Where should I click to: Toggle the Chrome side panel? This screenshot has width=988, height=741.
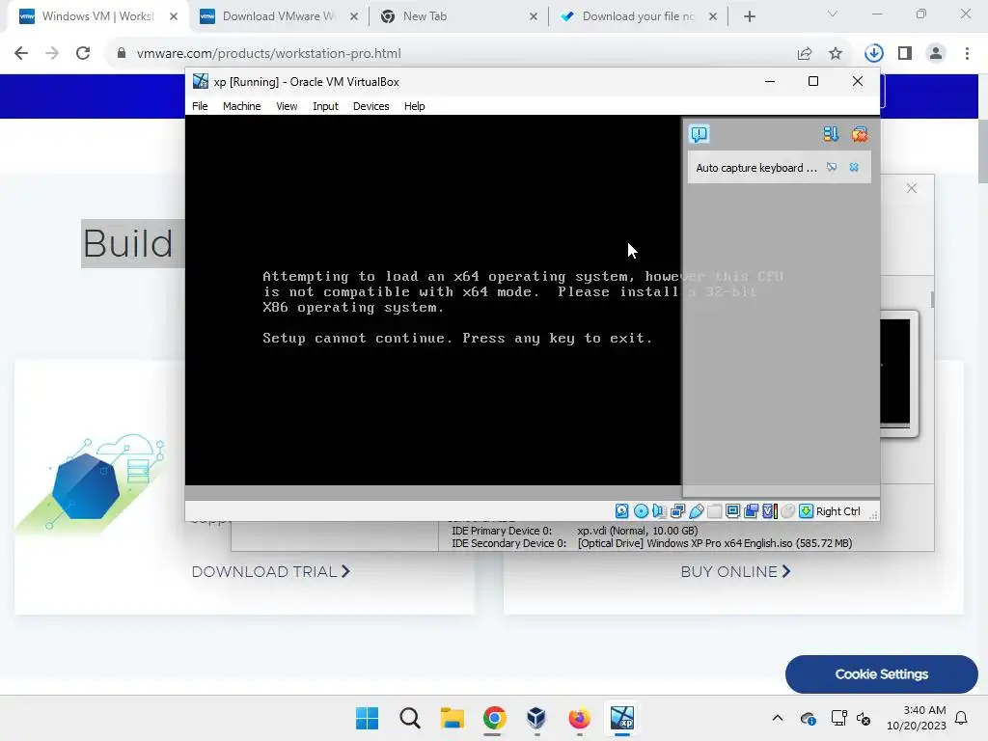[x=905, y=54]
